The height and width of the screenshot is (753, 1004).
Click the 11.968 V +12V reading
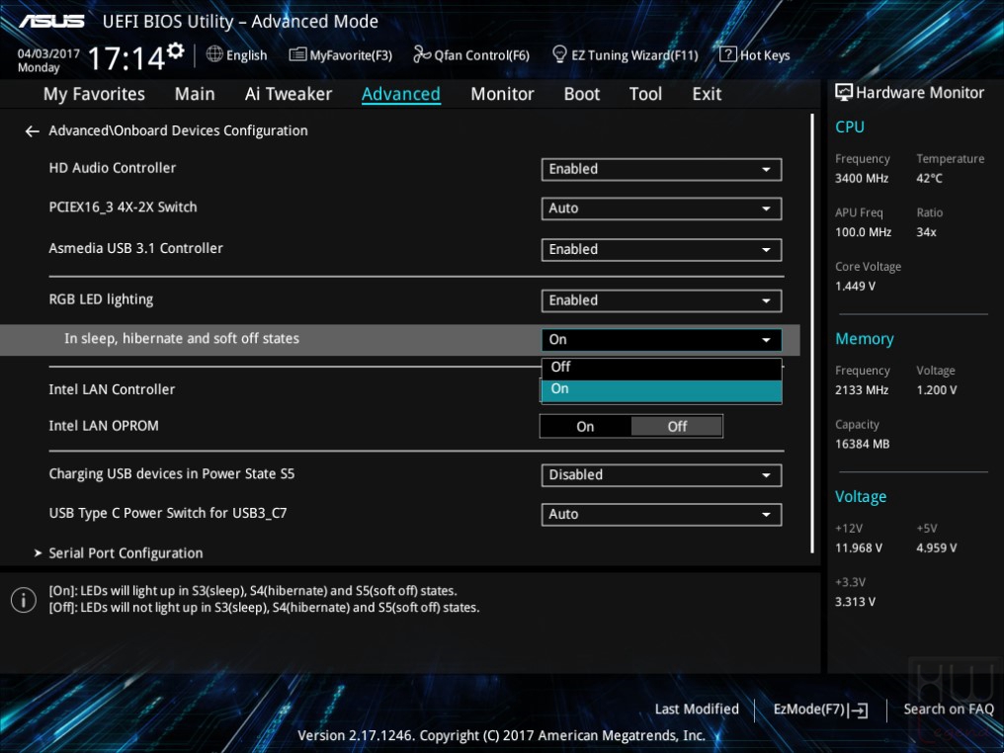pos(859,548)
